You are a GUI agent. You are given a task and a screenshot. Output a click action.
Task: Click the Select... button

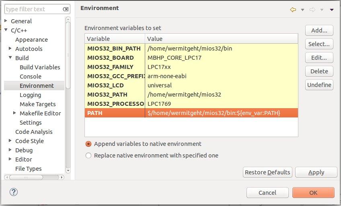[x=319, y=44]
